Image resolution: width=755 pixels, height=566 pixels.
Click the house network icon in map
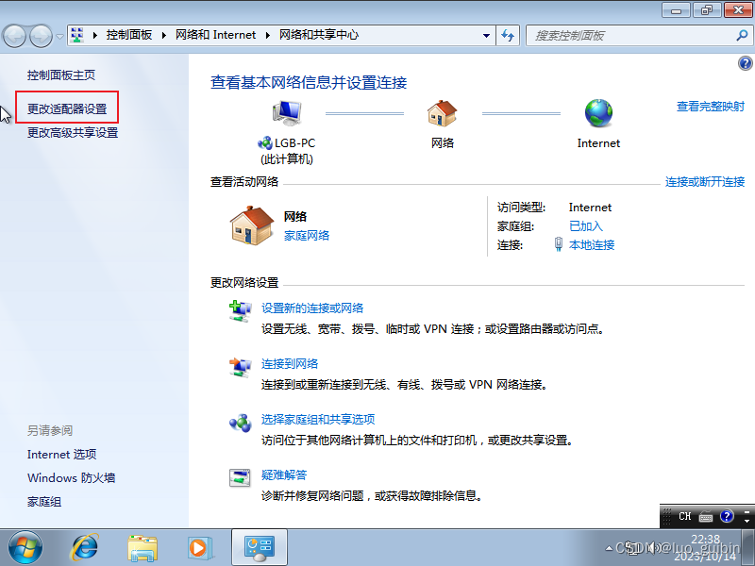[x=442, y=113]
